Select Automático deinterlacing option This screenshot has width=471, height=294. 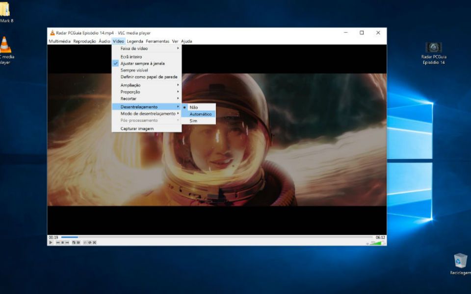[x=199, y=114]
